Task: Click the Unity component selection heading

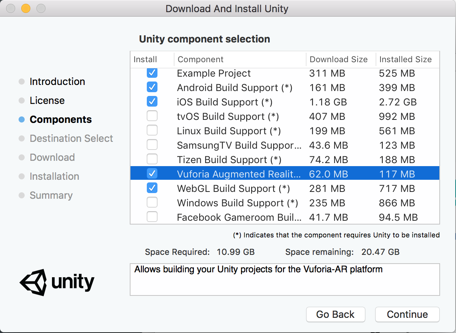Action: coord(204,39)
